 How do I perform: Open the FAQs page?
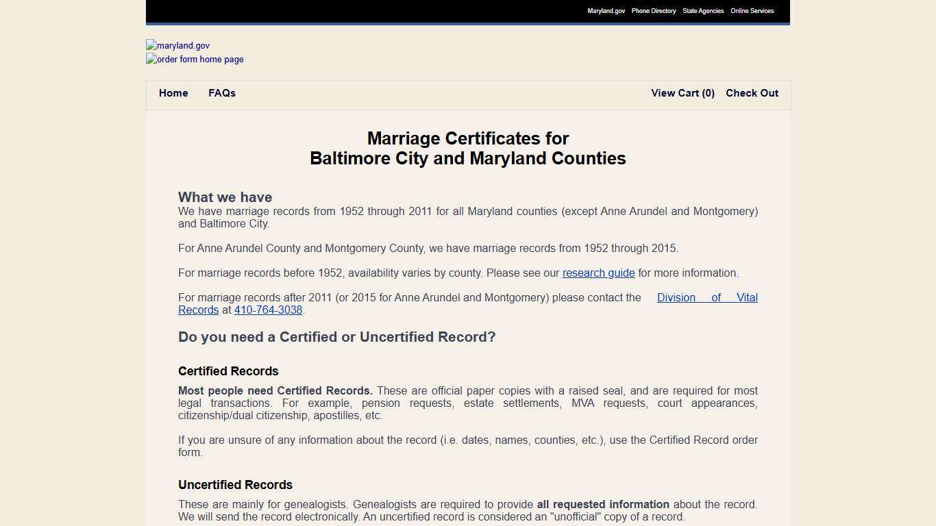(x=222, y=93)
